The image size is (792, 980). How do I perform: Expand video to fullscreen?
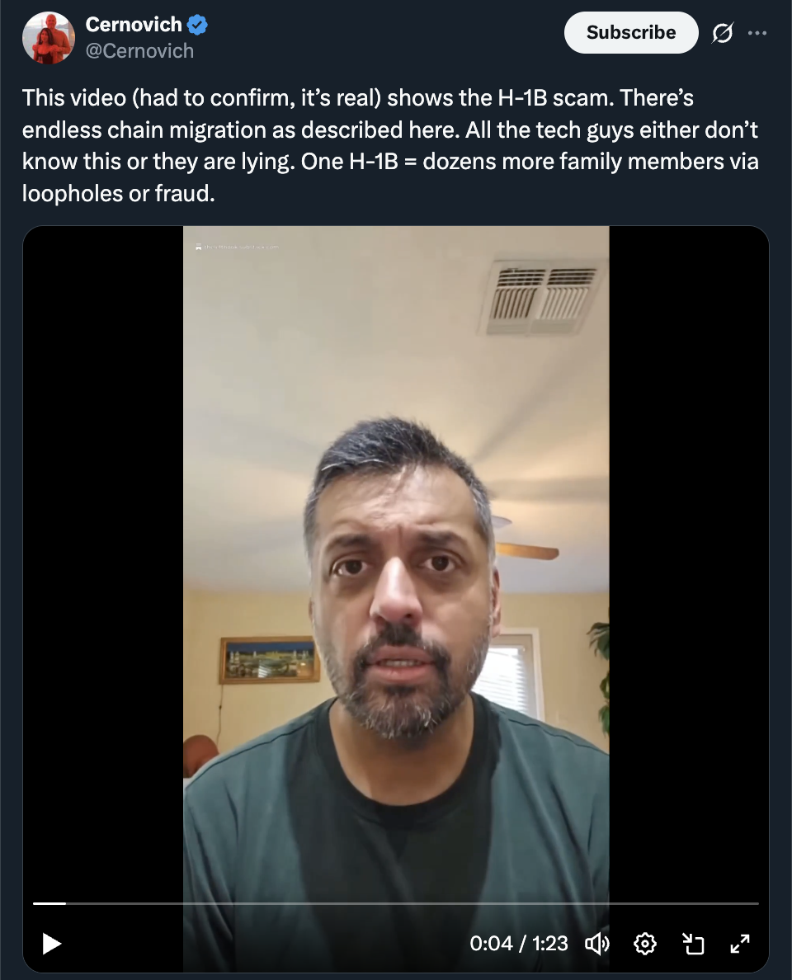click(x=740, y=943)
